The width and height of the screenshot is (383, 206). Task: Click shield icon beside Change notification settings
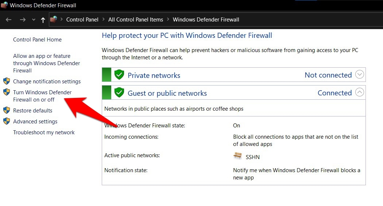point(7,81)
